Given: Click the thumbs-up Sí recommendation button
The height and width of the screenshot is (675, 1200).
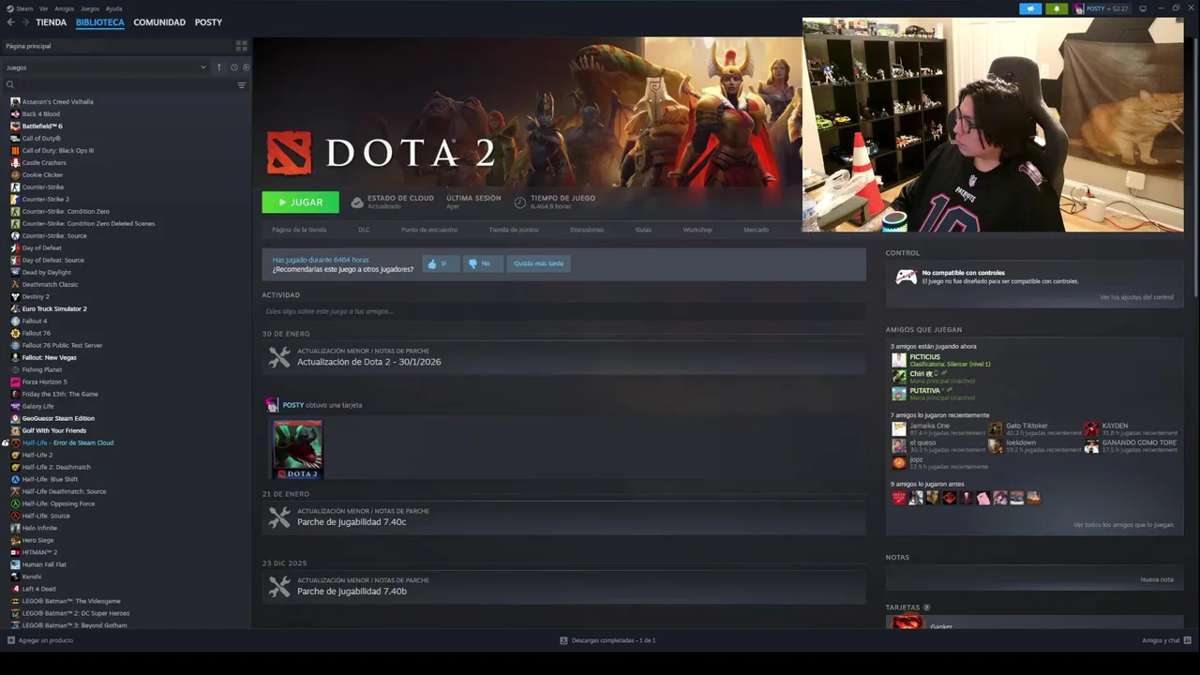Looking at the screenshot, I should pos(439,263).
